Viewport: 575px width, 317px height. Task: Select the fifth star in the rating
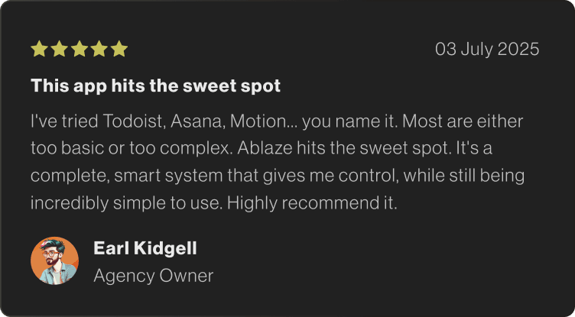119,50
